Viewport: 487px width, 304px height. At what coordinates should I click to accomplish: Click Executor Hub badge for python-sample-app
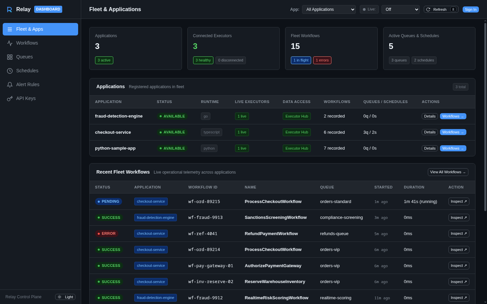297,148
